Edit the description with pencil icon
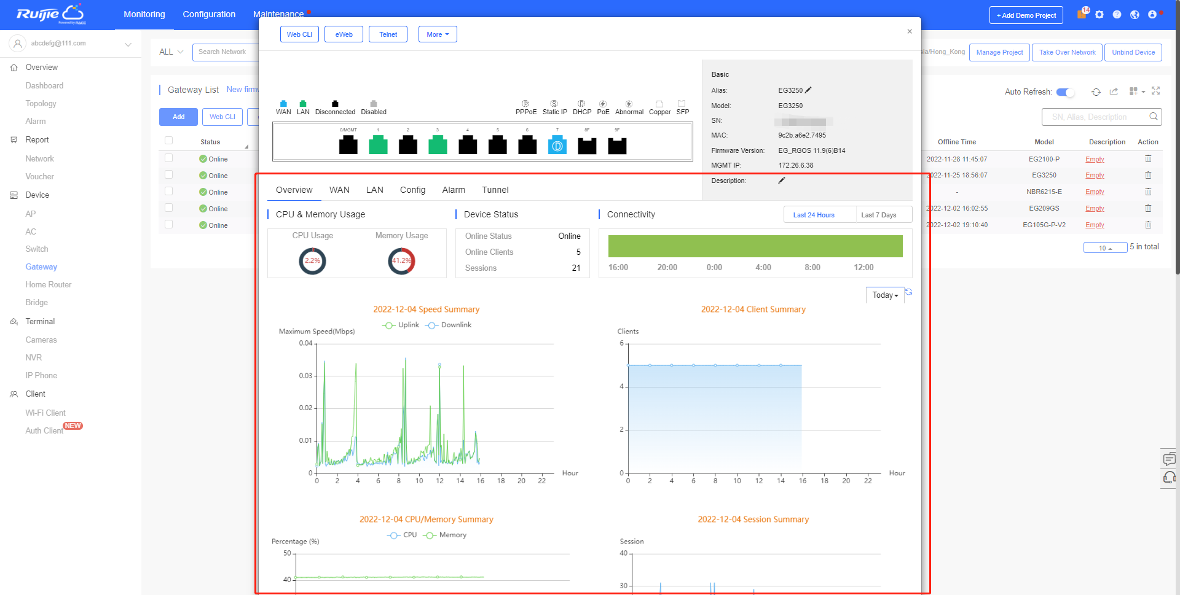The height and width of the screenshot is (595, 1180). point(782,180)
